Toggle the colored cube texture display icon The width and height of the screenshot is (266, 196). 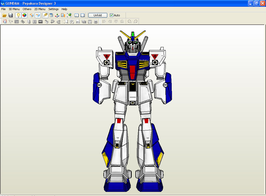point(24,15)
